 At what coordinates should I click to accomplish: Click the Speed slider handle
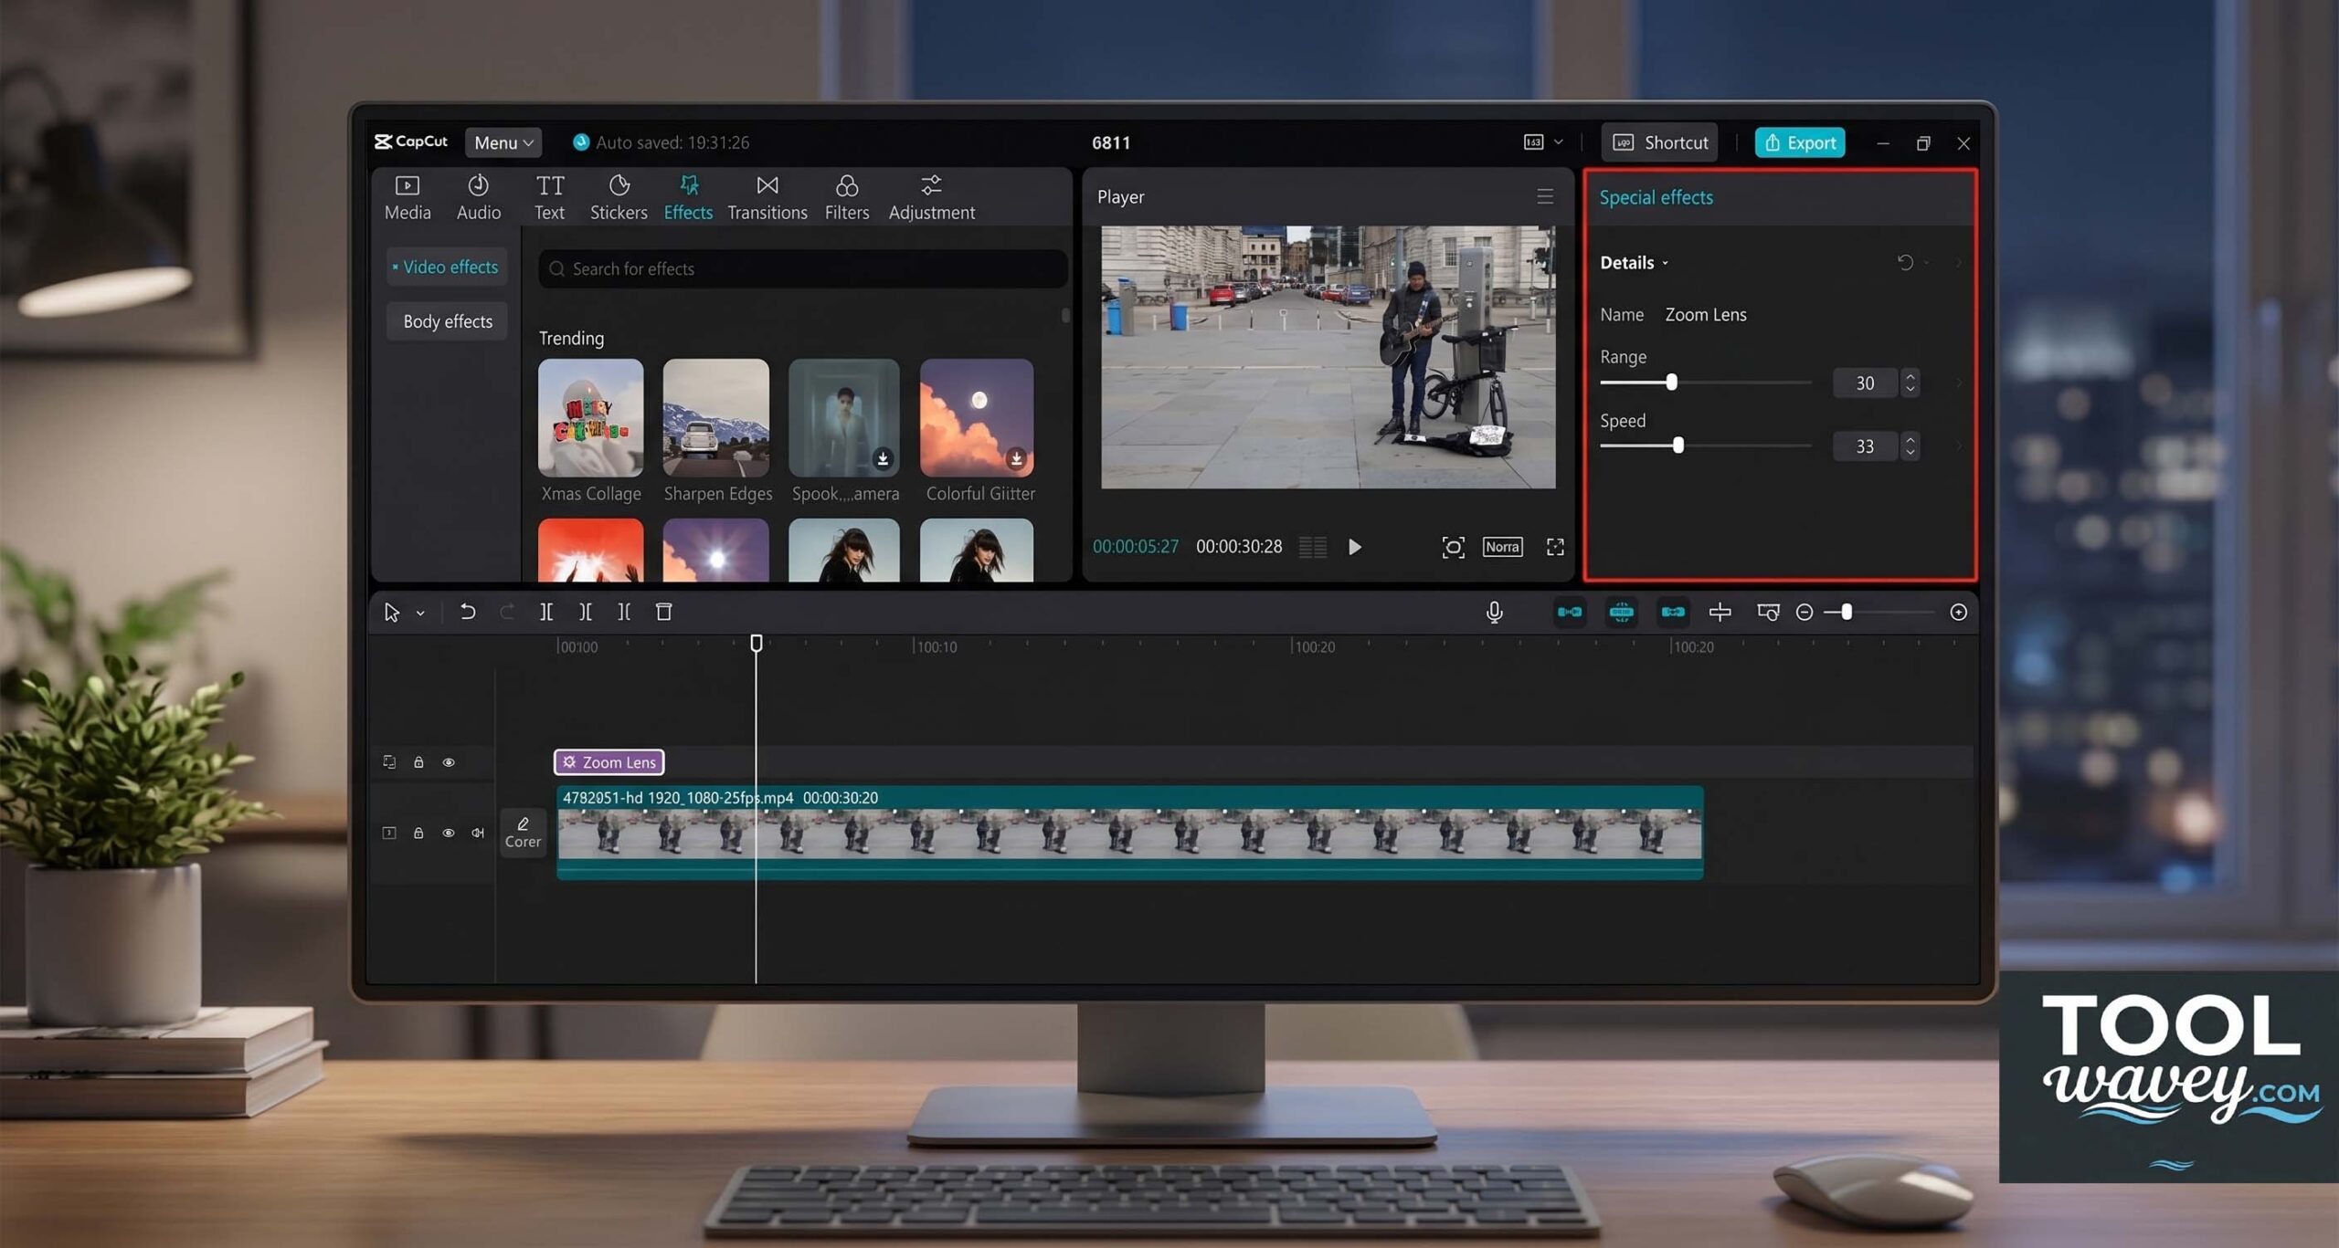(x=1678, y=446)
